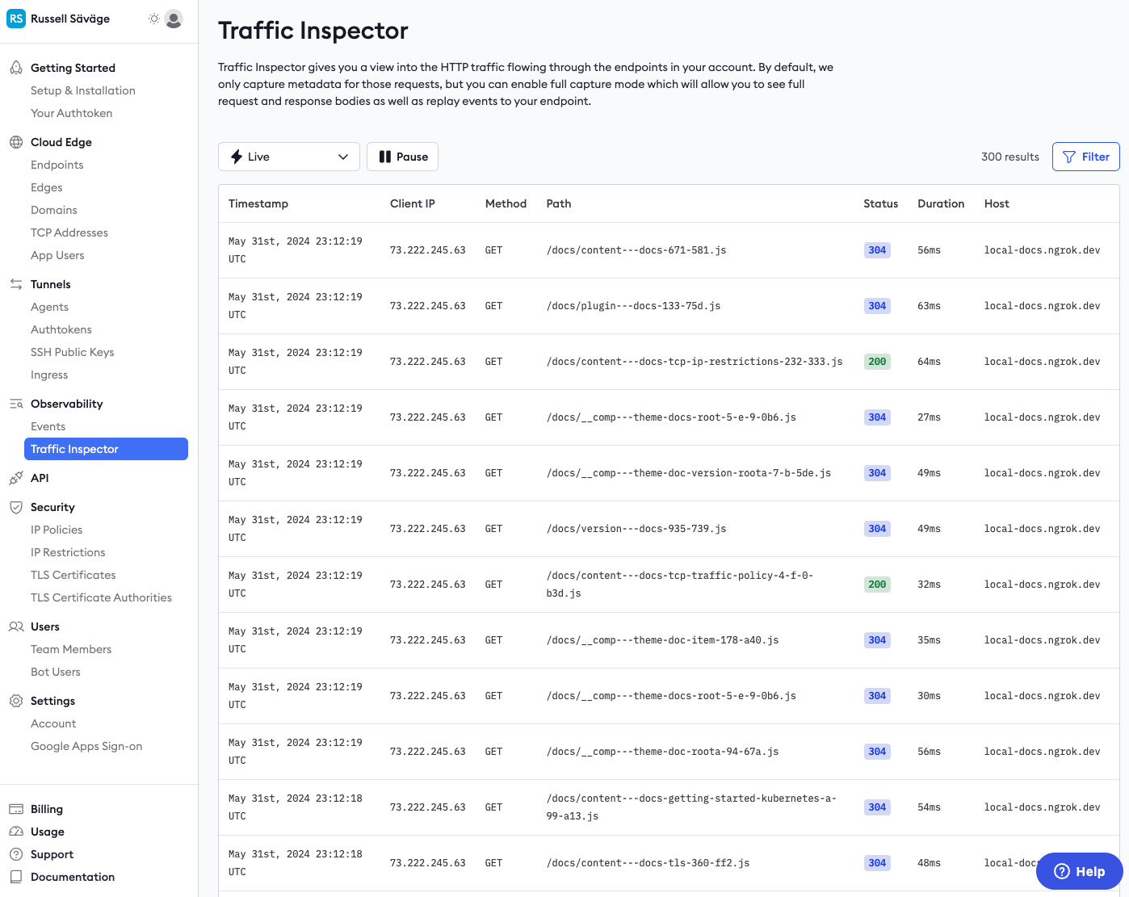Click the 200 status badge for tcp-ip-restrictions
Screen dimensions: 1129x897
(x=877, y=362)
